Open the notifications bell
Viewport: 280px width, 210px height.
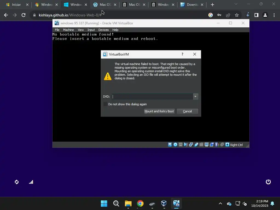273,203
